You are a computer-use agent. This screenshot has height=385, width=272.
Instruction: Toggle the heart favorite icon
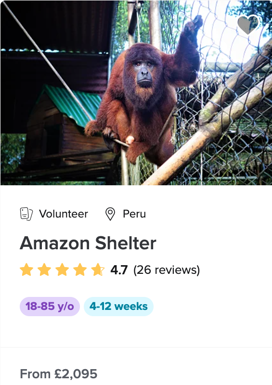coord(248,25)
